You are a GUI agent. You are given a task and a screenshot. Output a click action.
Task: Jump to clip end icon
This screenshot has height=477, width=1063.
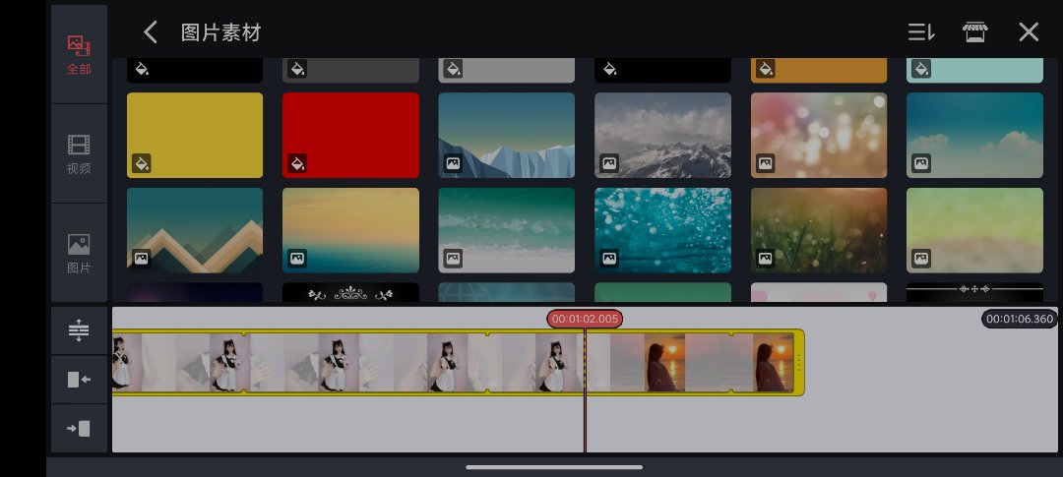point(79,428)
